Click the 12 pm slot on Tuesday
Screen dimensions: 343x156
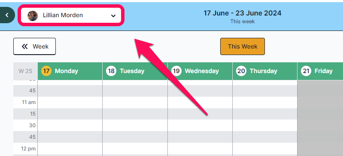(135, 149)
